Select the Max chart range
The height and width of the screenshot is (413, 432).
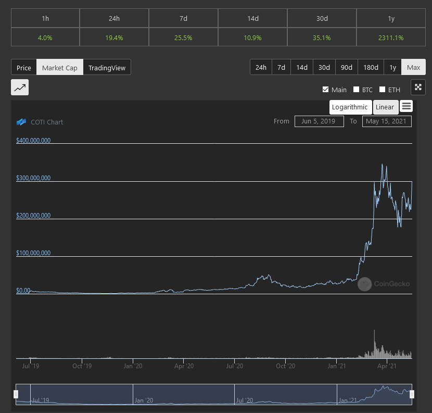pyautogui.click(x=414, y=67)
